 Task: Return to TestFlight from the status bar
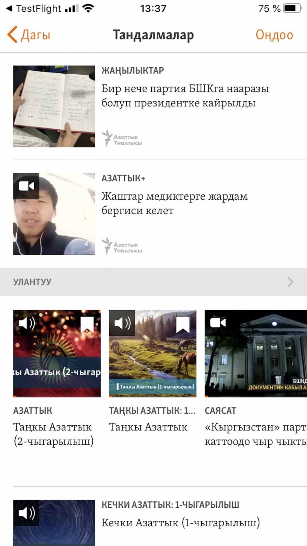point(34,9)
